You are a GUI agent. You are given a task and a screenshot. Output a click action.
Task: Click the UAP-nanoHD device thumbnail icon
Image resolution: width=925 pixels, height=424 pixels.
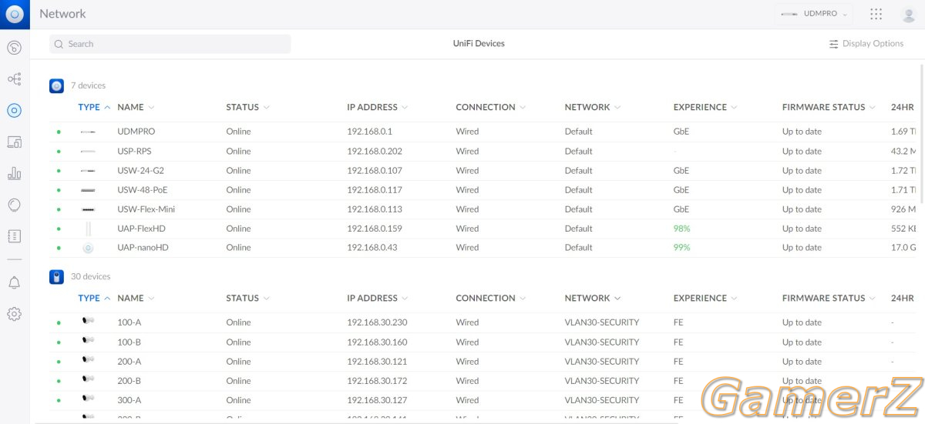[x=88, y=248]
